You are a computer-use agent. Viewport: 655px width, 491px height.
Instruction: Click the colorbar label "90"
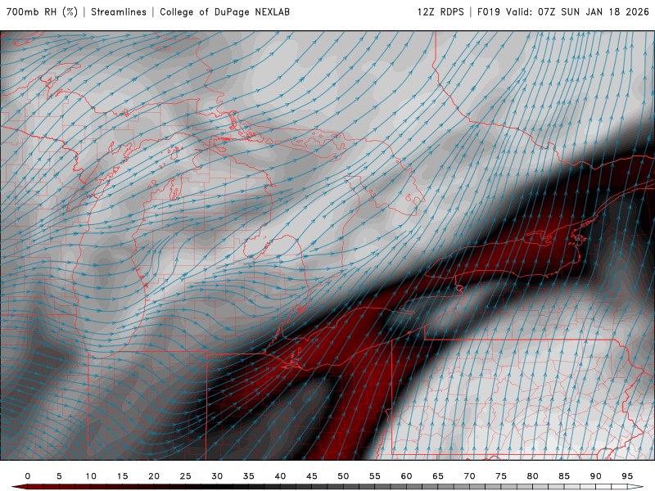click(x=596, y=476)
